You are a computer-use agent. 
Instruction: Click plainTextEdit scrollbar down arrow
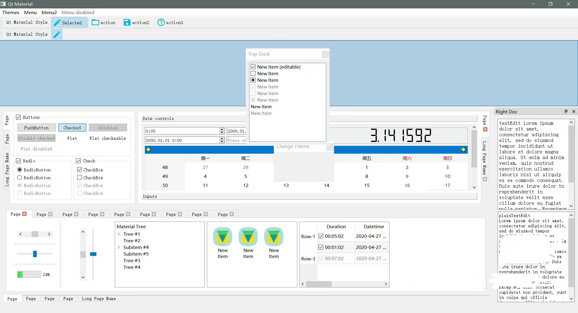[571, 299]
